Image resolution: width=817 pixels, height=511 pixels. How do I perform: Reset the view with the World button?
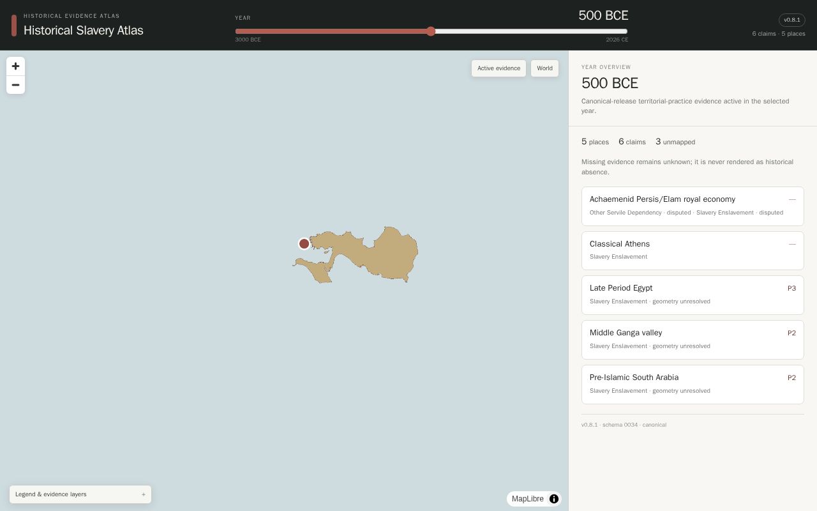coord(544,68)
